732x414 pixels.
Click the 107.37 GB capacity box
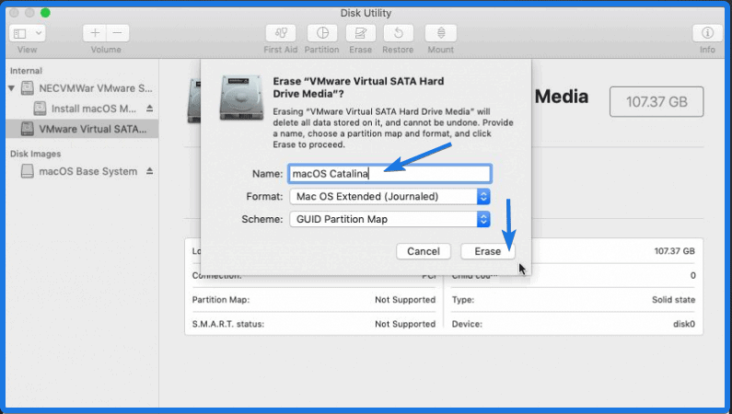coord(656,101)
